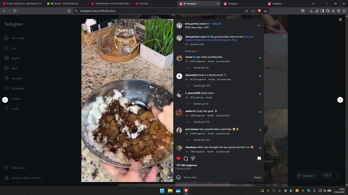
Task: Open the emoji picker in the comment box
Action: [x=179, y=177]
